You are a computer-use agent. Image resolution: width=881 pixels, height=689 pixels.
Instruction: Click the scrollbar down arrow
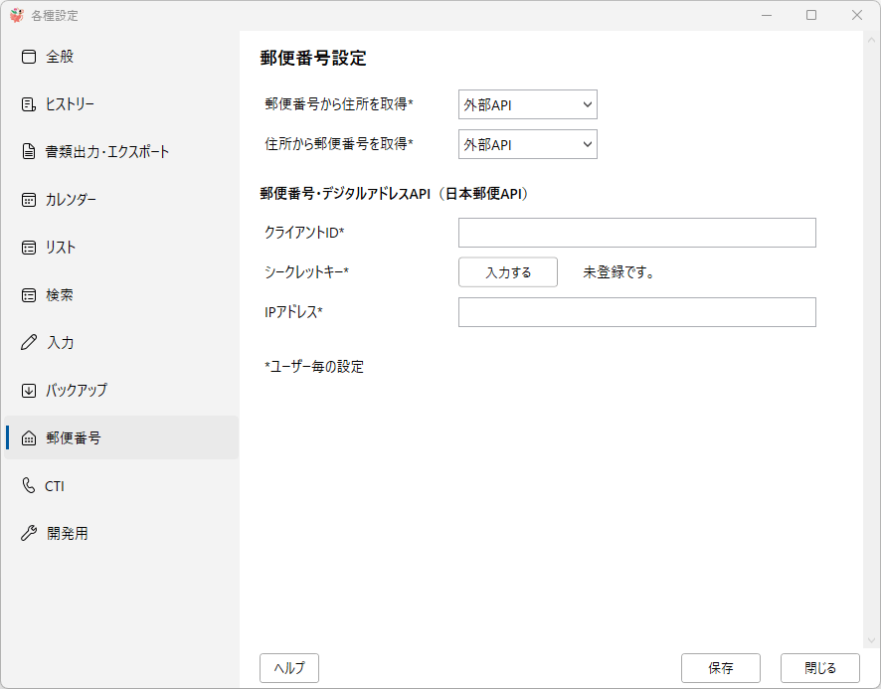pos(871,640)
